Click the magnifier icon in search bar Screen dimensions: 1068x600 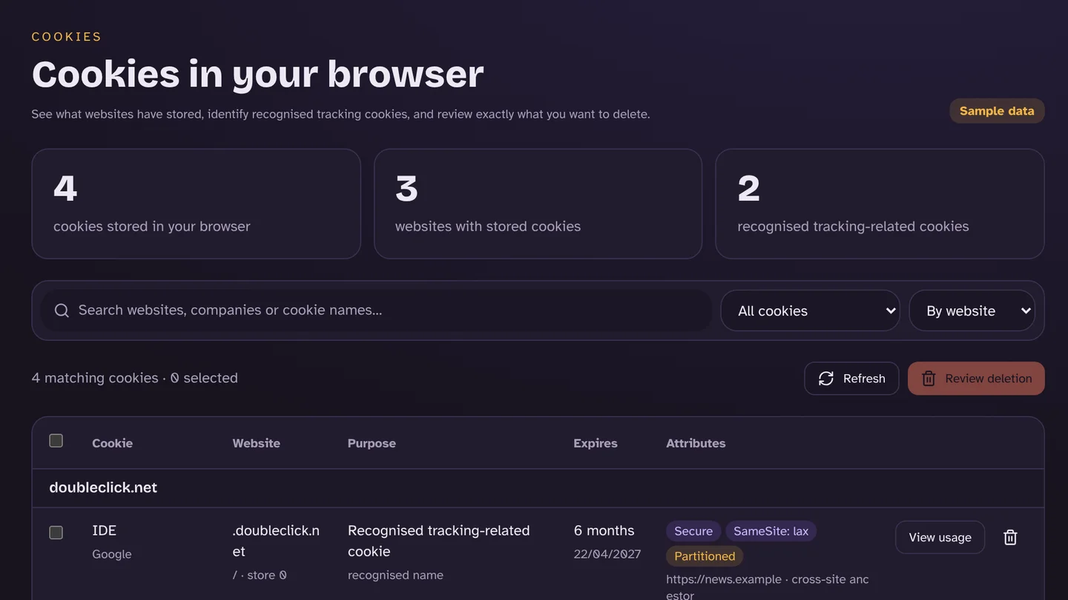[62, 310]
